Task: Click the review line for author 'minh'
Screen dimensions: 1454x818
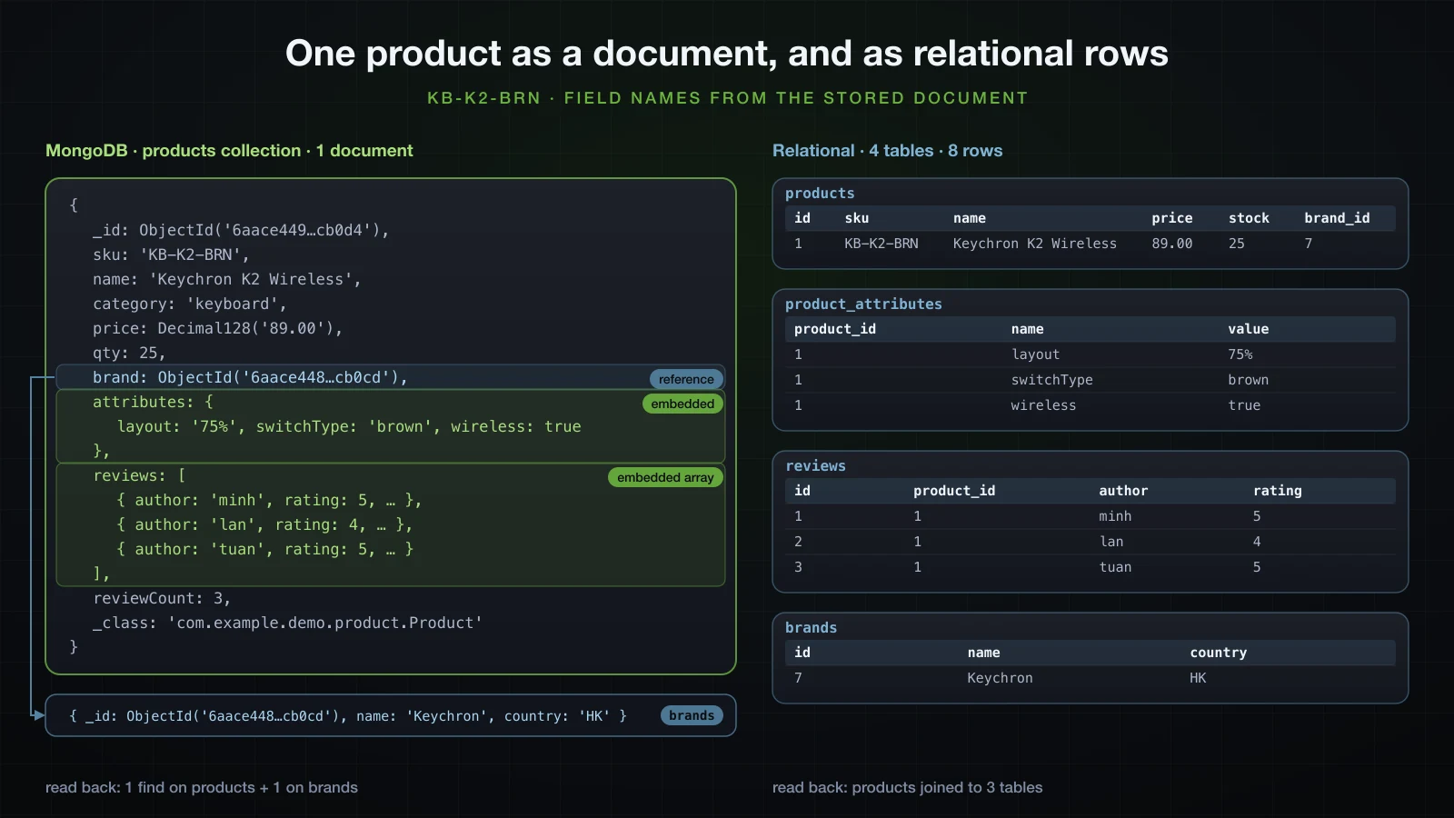Action: (x=269, y=500)
